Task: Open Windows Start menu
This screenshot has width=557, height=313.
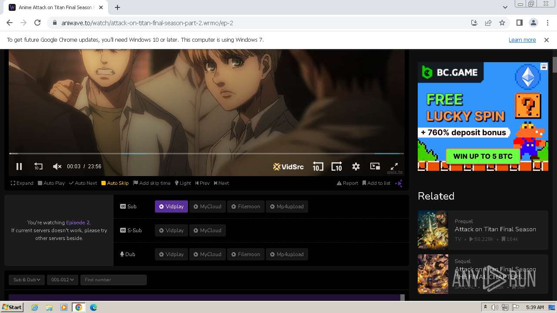Action: pyautogui.click(x=12, y=307)
